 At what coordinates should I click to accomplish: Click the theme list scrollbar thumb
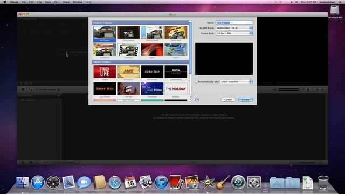pyautogui.click(x=190, y=47)
